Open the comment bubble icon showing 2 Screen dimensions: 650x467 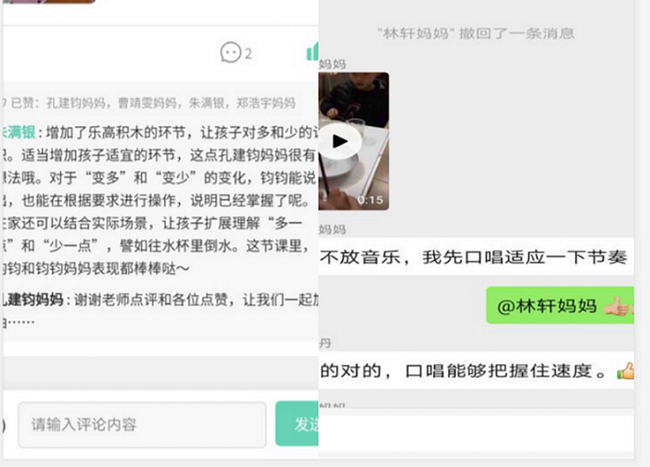point(236,53)
